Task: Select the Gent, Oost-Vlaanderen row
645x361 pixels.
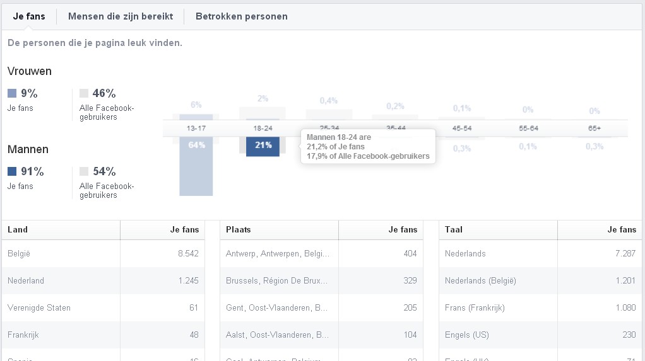Action: (322, 307)
